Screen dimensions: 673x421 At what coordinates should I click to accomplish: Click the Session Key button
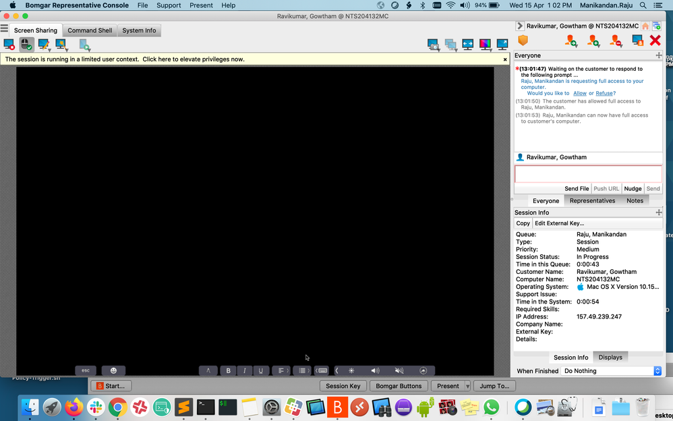tap(343, 386)
